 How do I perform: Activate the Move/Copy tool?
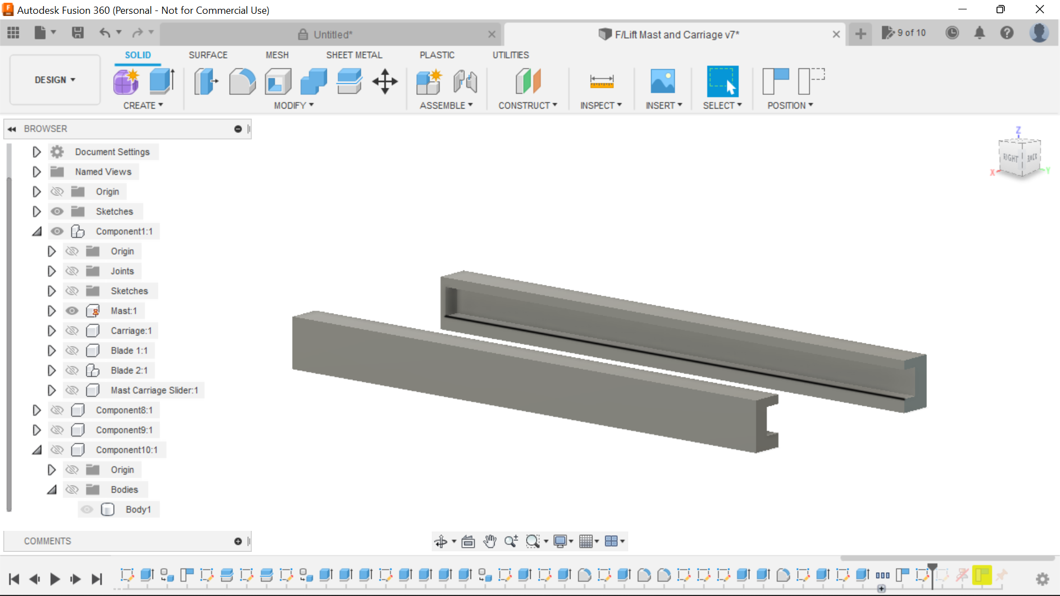384,81
